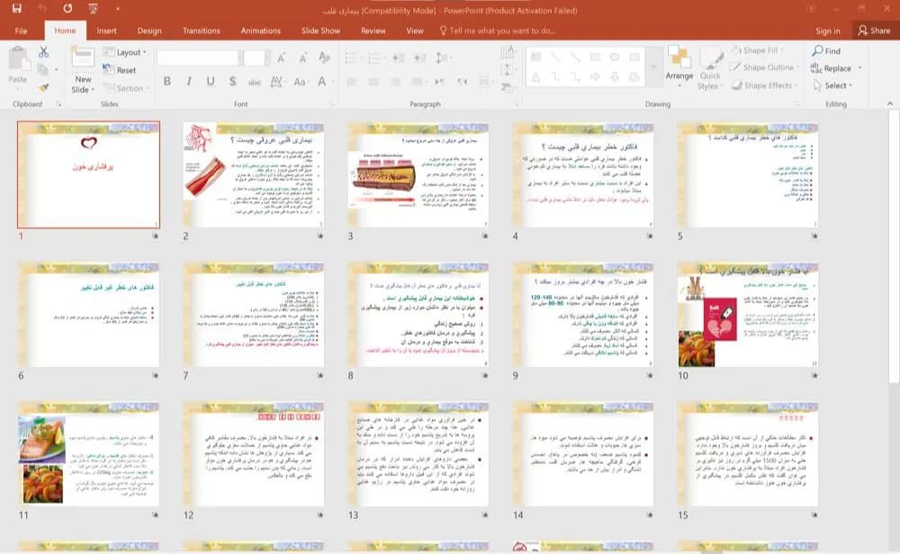Click the transition star under slide 2

[320, 236]
